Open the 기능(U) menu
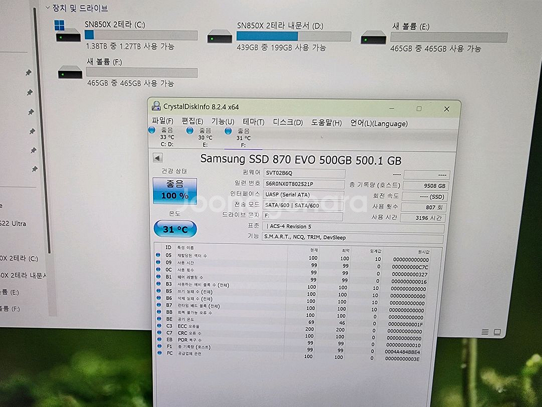542x407 pixels. pyautogui.click(x=222, y=122)
